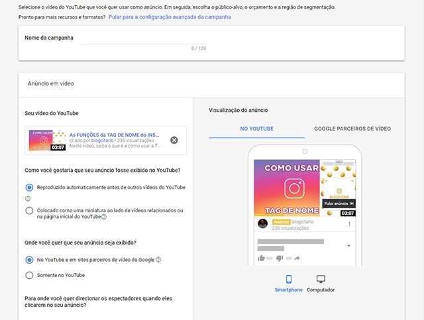
Task: Open help icon beside Google video partners option
Action: pyautogui.click(x=158, y=260)
